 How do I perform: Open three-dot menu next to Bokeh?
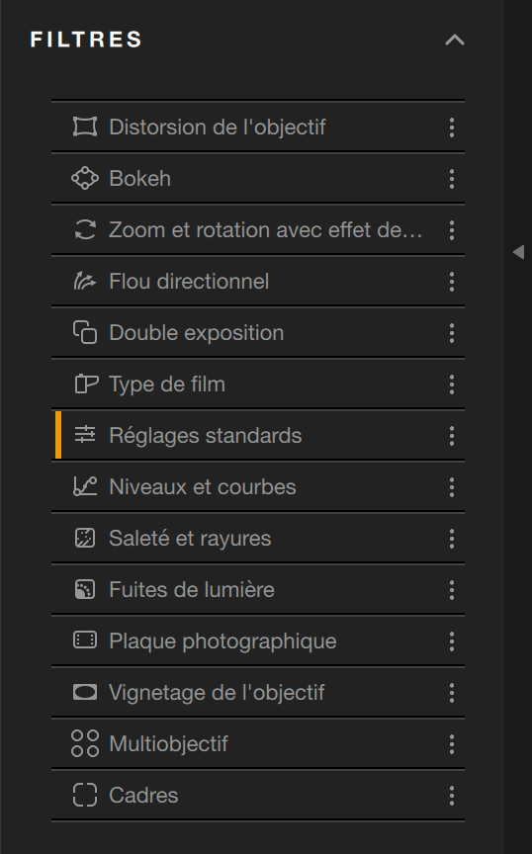[x=452, y=179]
